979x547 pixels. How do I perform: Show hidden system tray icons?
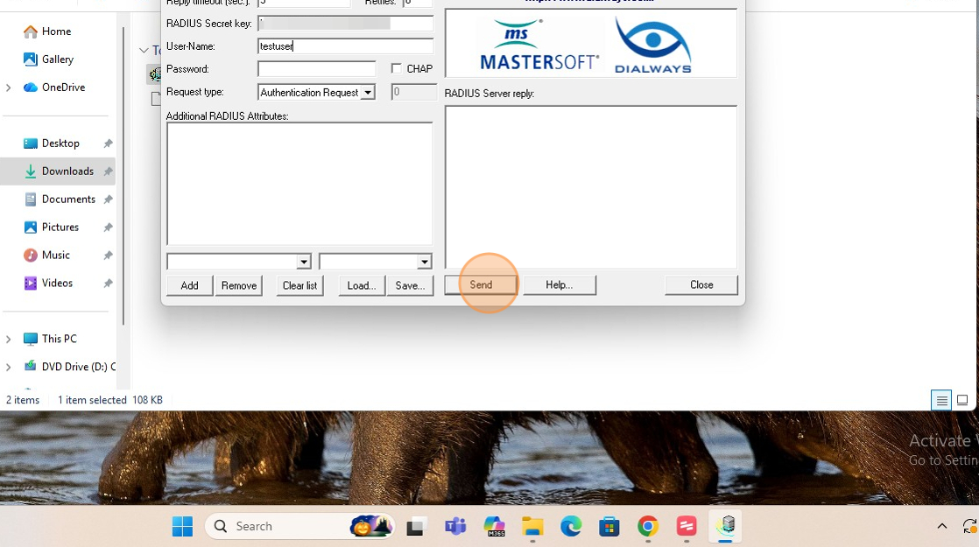(942, 526)
